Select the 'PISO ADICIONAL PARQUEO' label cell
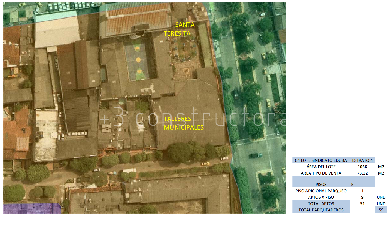 pos(321,191)
